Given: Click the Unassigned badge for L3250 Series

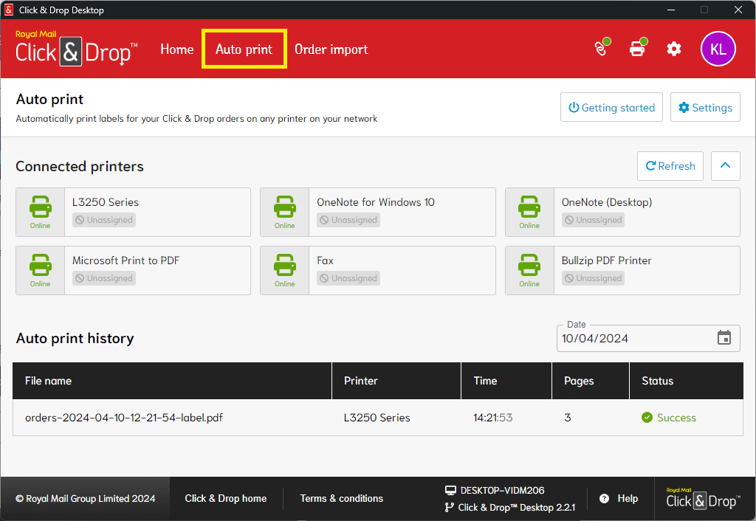Looking at the screenshot, I should [104, 220].
